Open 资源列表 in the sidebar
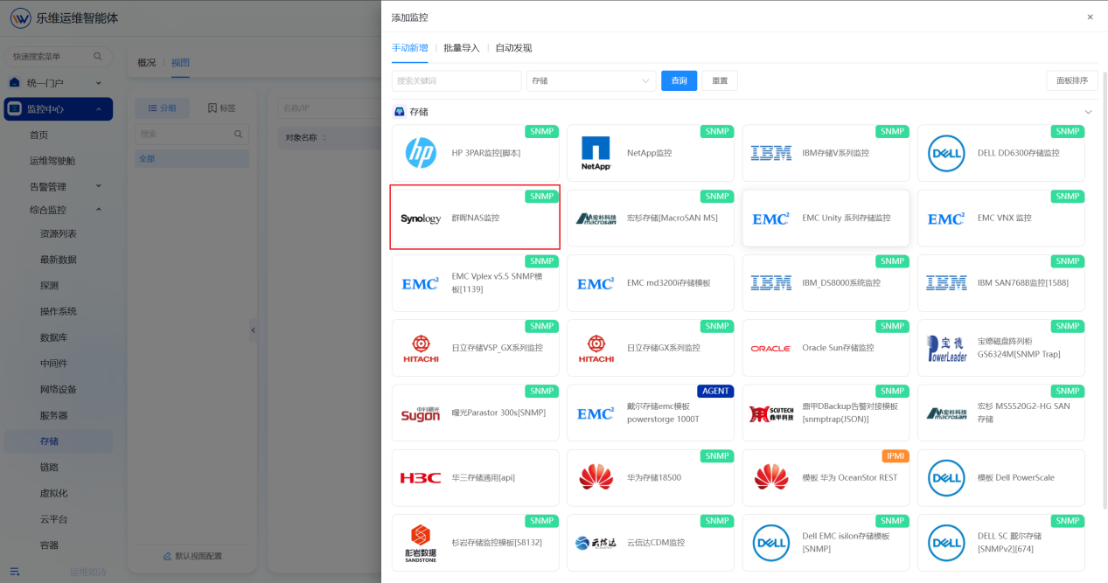This screenshot has width=1108, height=583. [58, 234]
